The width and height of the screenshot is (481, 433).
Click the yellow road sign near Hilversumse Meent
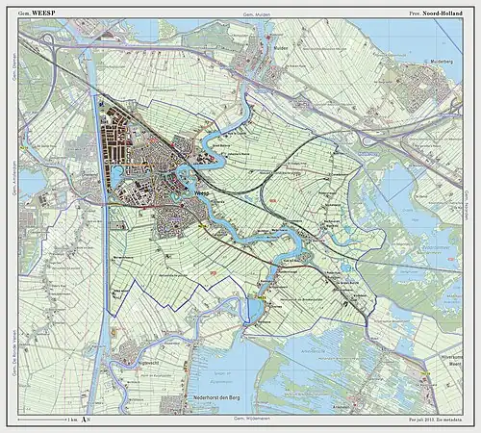click(x=425, y=373)
